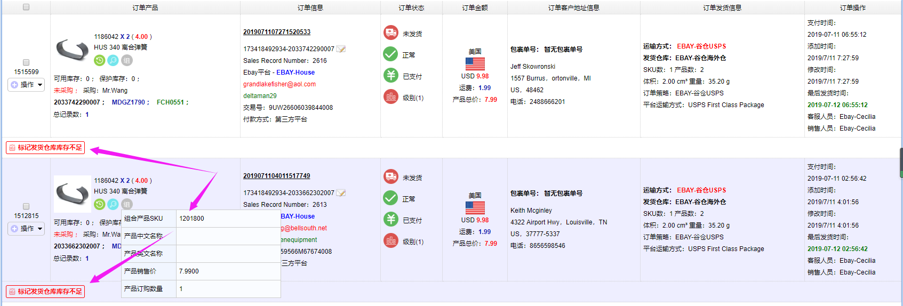Select checkbox for order 1512815

(x=26, y=206)
